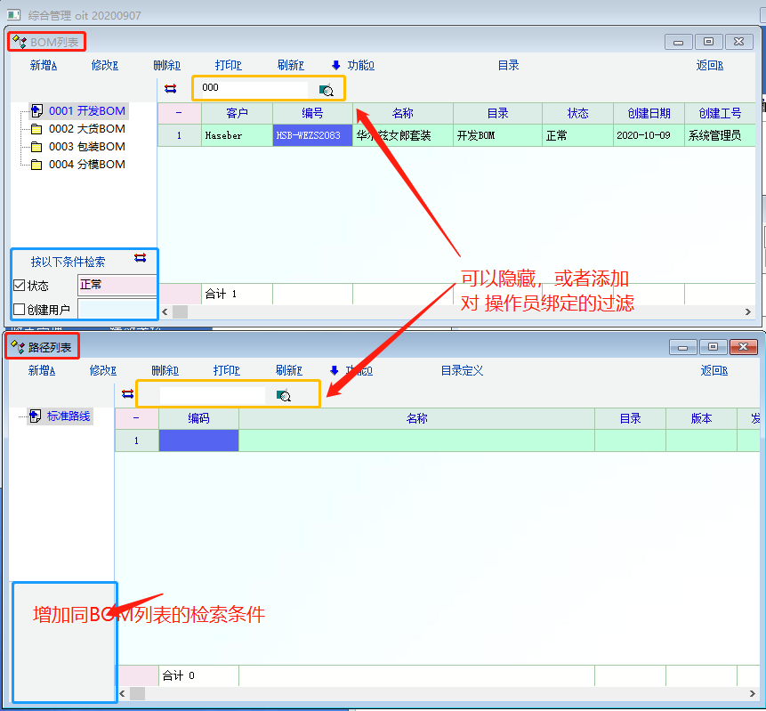Enable the 创建用户 filter checkbox
The height and width of the screenshot is (711, 766).
(20, 310)
